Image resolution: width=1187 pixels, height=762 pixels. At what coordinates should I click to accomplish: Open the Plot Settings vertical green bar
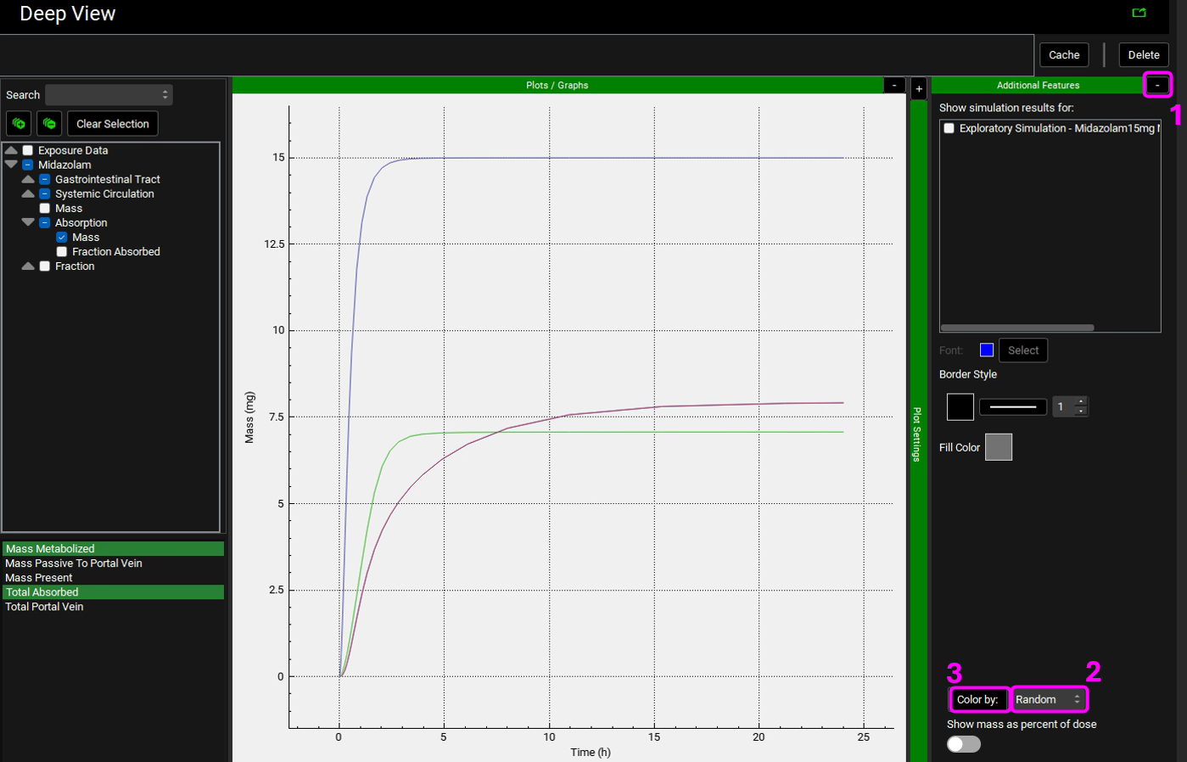point(917,433)
